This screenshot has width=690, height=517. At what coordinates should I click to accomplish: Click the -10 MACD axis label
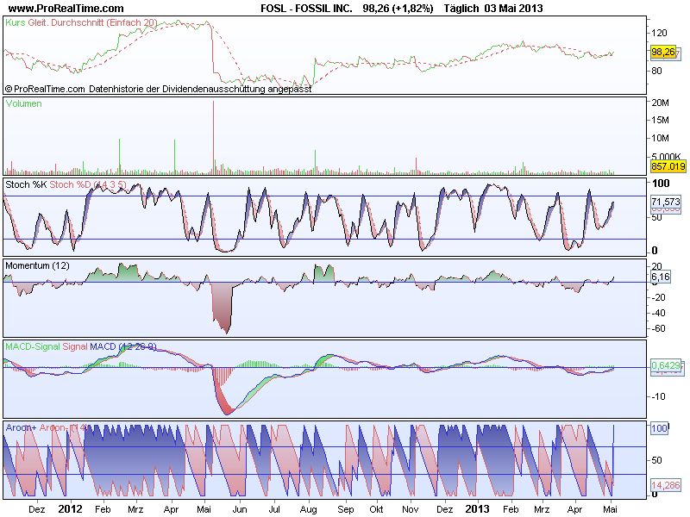658,396
